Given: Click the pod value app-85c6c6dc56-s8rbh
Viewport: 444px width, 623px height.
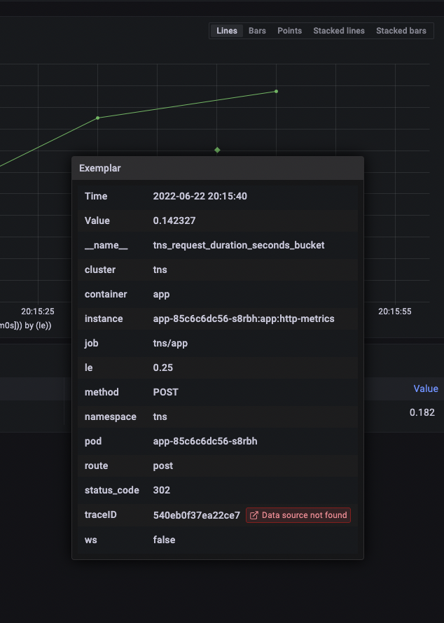Looking at the screenshot, I should 205,441.
